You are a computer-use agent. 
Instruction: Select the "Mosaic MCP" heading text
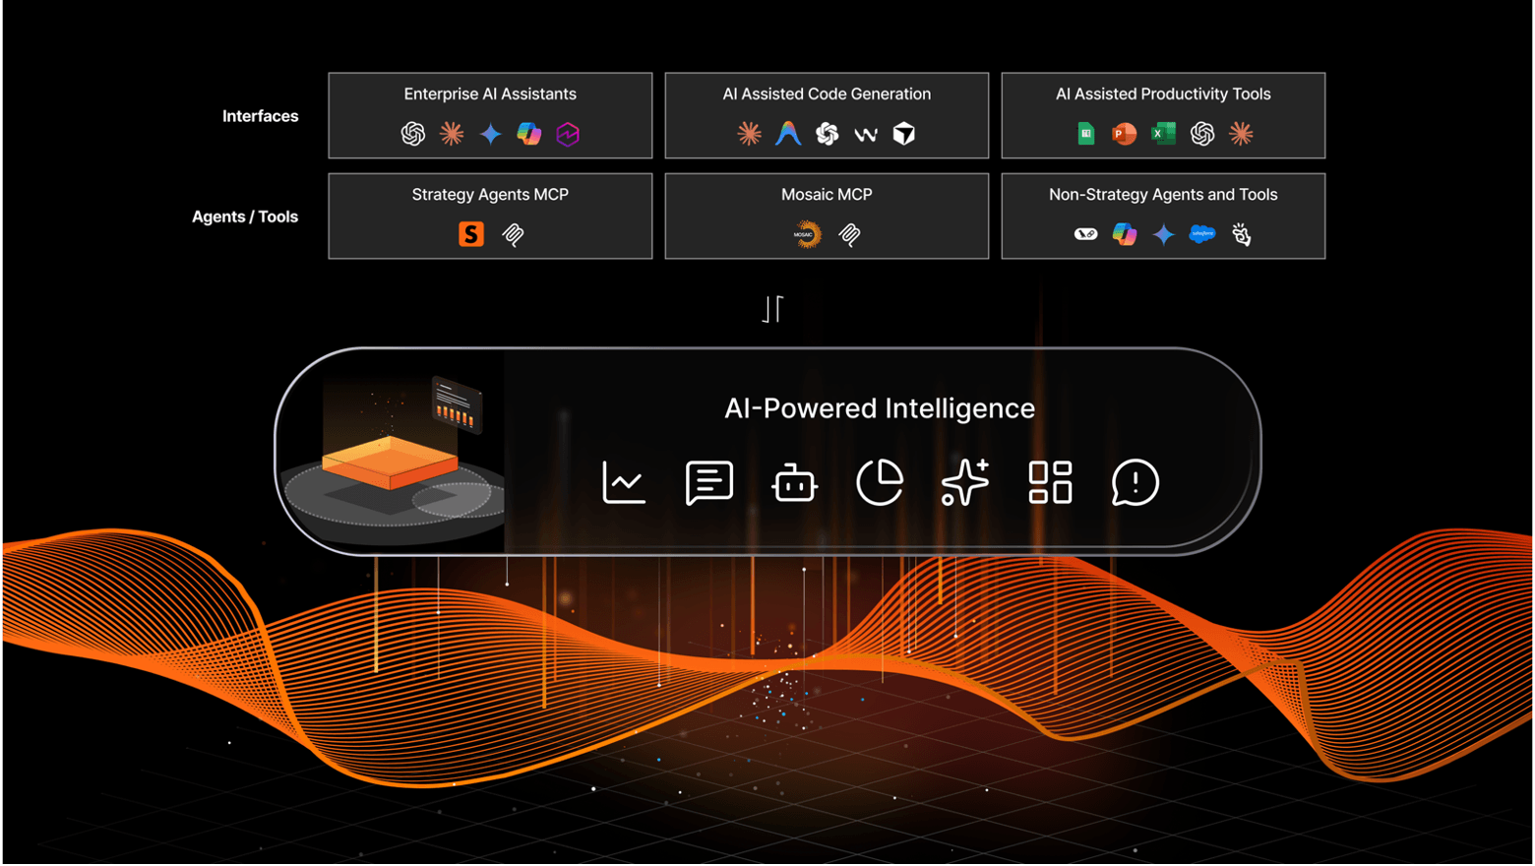827,195
